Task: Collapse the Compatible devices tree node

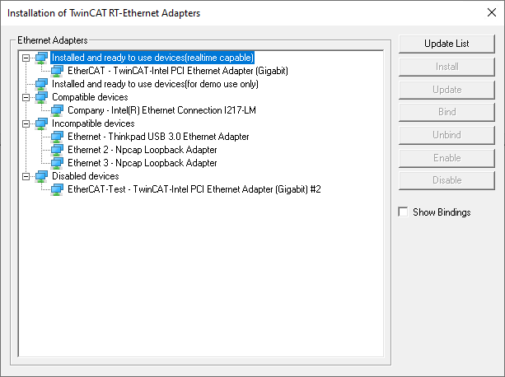Action: (x=27, y=97)
